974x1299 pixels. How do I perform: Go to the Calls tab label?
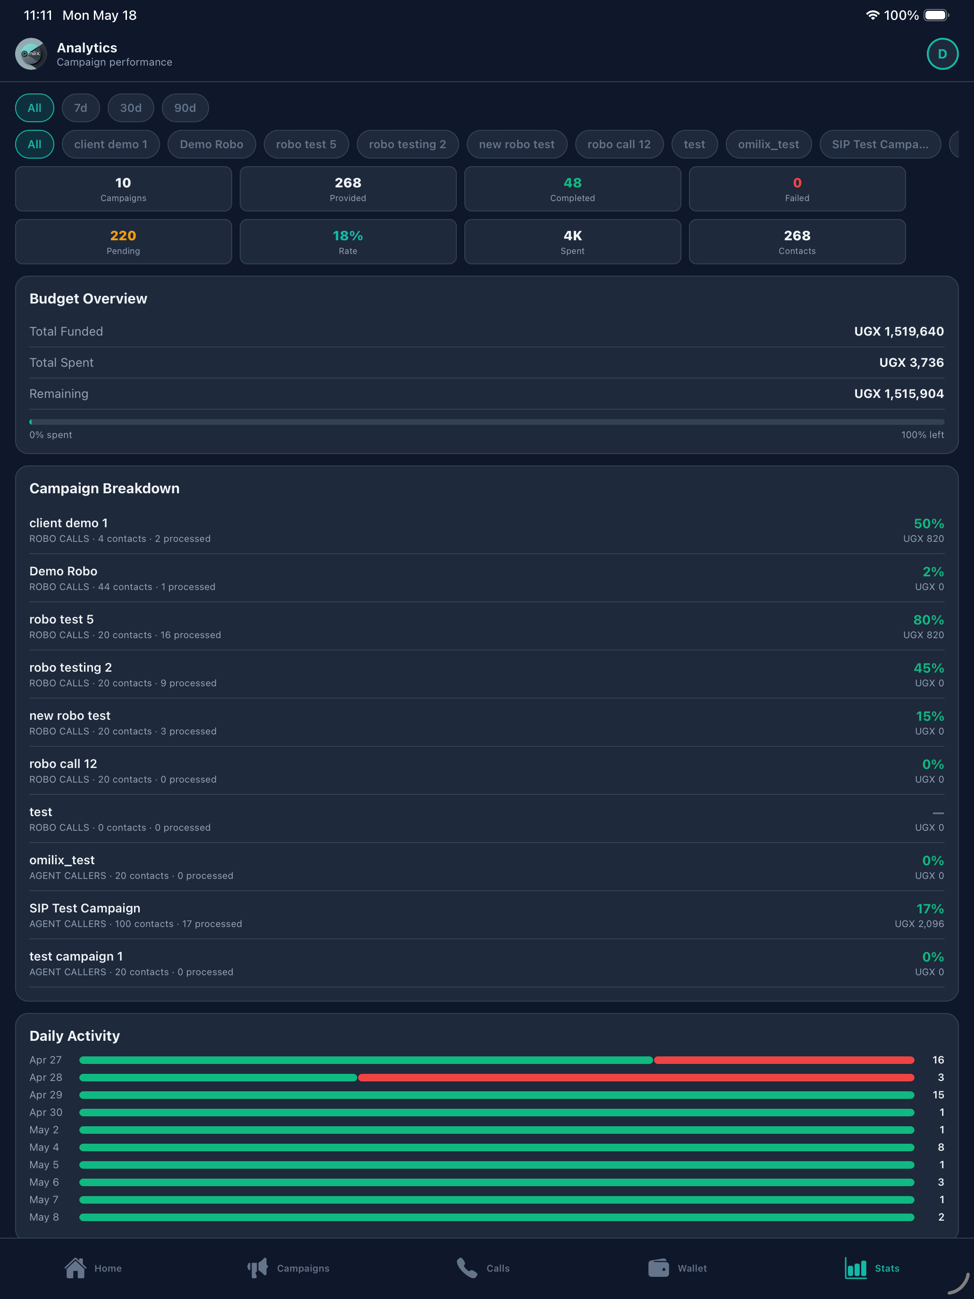click(498, 1268)
